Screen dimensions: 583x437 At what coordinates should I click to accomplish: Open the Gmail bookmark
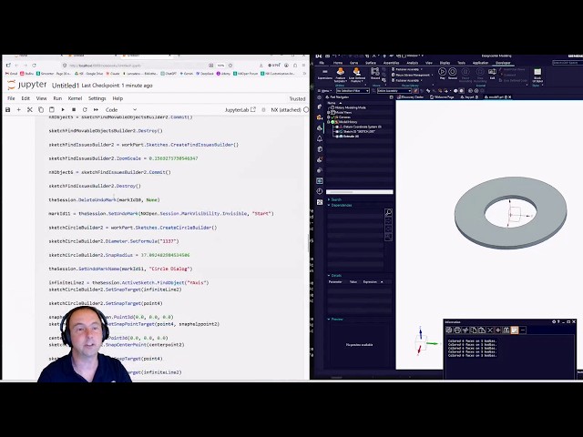pyautogui.click(x=12, y=74)
